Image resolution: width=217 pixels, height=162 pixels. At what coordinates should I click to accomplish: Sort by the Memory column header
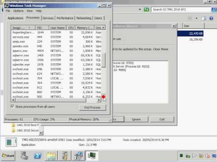pyautogui.click(x=85, y=28)
